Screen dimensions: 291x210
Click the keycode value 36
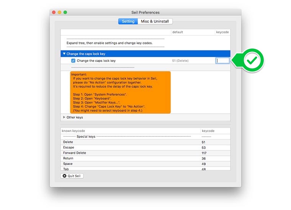click(x=204, y=158)
